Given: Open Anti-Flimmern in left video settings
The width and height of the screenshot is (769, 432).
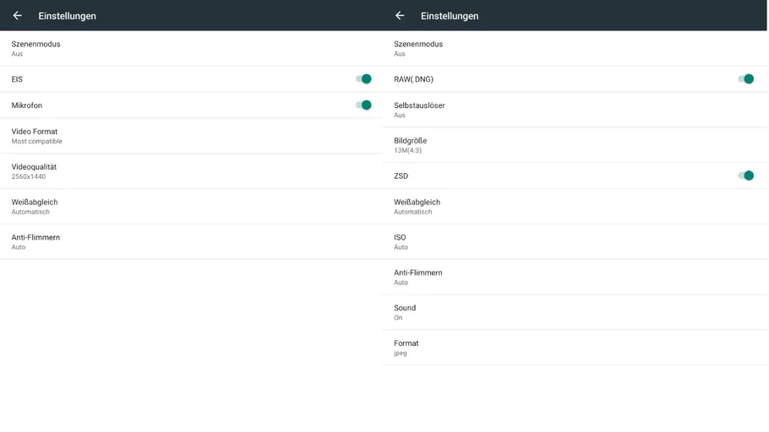Looking at the screenshot, I should click(x=191, y=241).
